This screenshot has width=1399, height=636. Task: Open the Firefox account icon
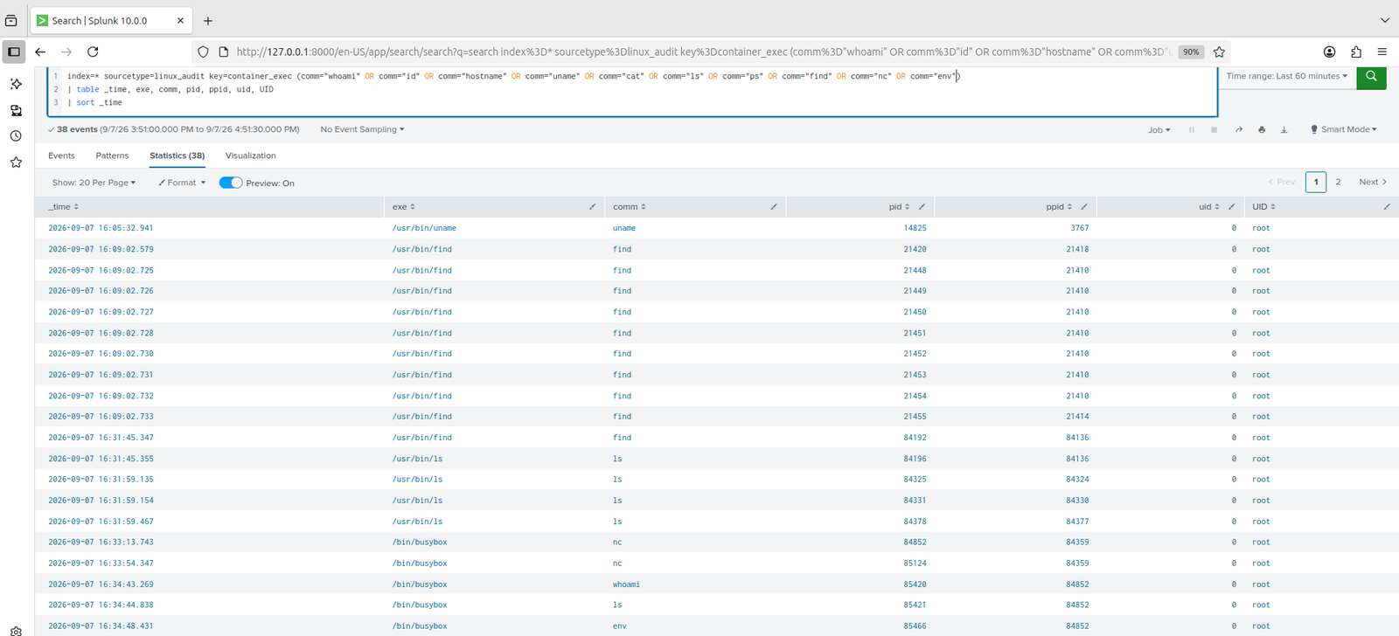pyautogui.click(x=1329, y=52)
